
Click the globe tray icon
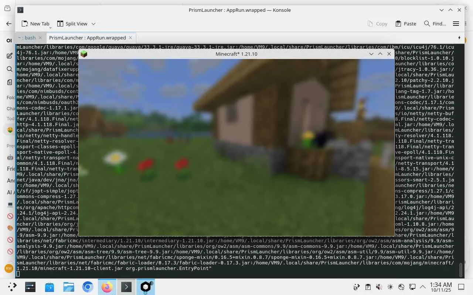pyautogui.click(x=401, y=287)
